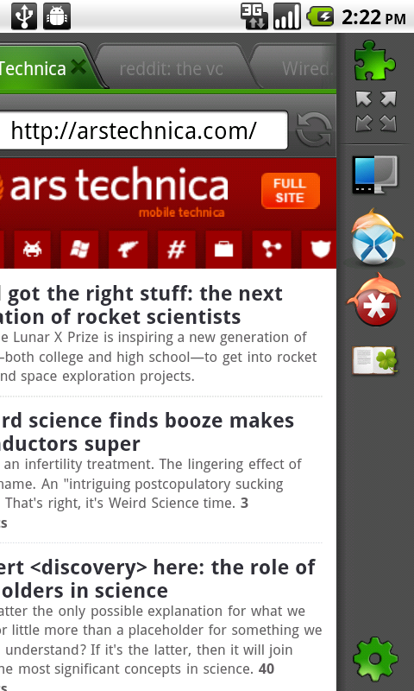The width and height of the screenshot is (414, 691).
Task: Tap the signal strength bars icon
Action: pos(287,16)
